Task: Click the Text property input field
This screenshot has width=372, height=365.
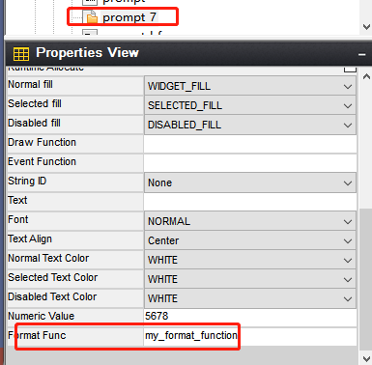Action: click(250, 202)
